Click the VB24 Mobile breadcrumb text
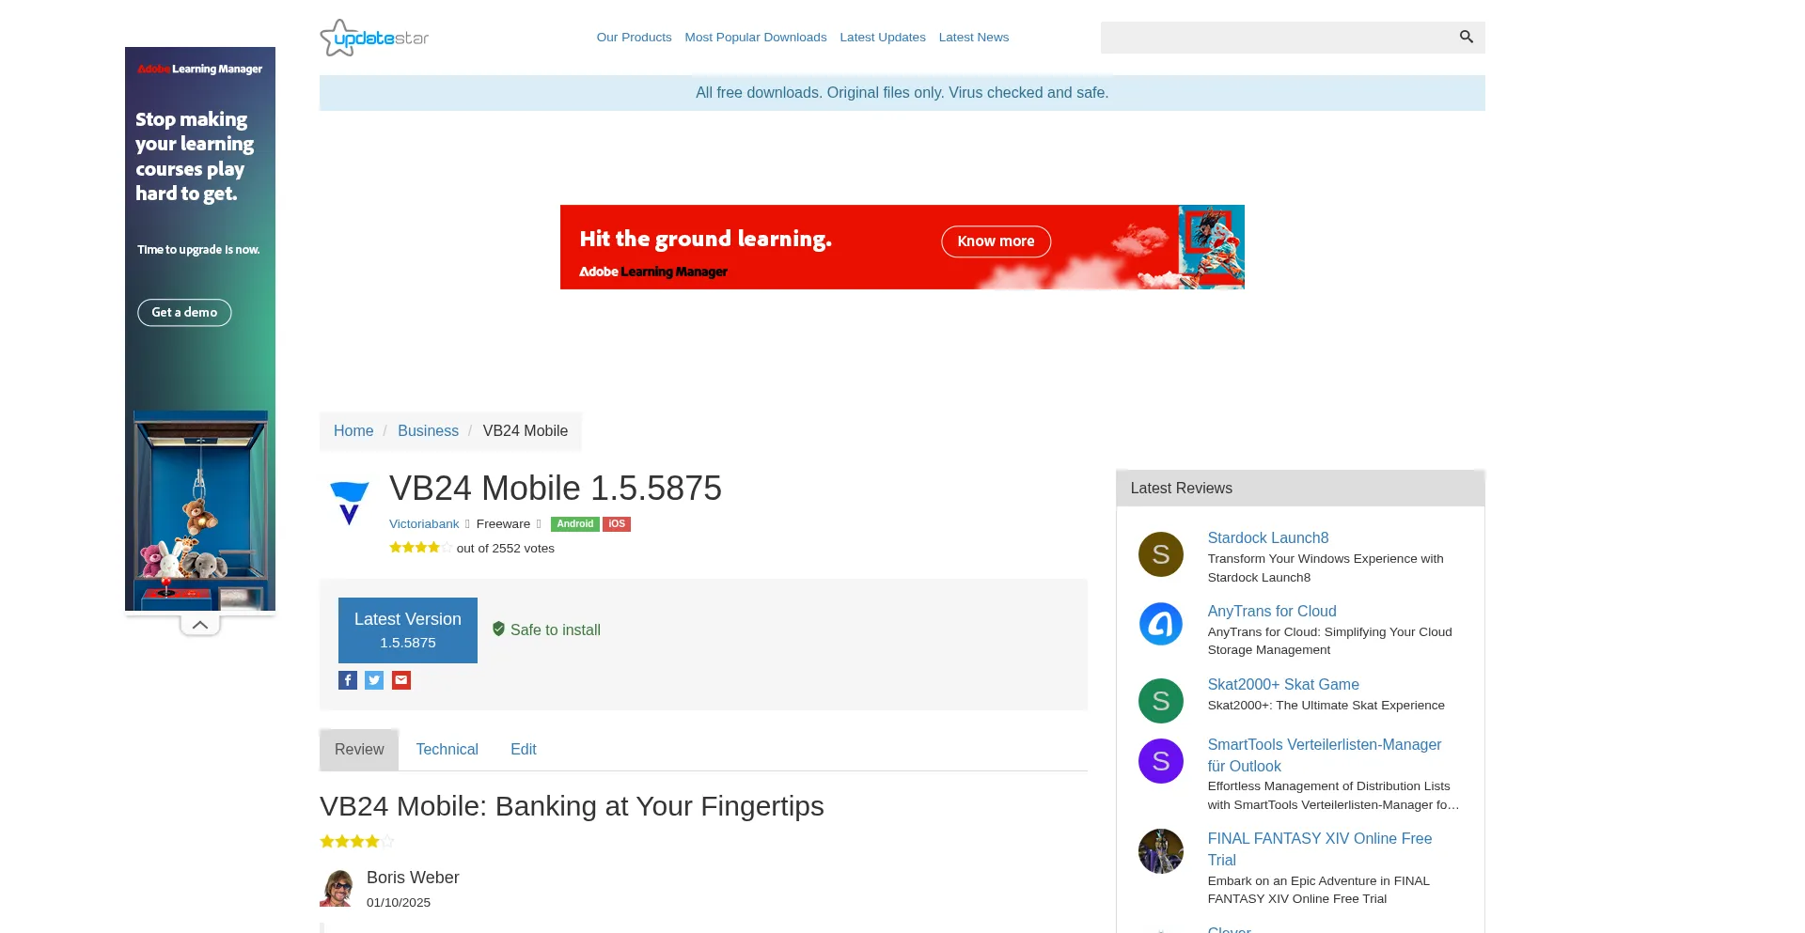 tap(526, 431)
